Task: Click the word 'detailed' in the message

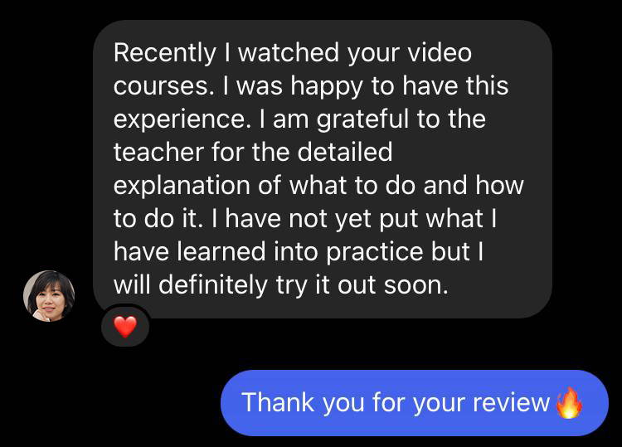Action: coord(344,153)
